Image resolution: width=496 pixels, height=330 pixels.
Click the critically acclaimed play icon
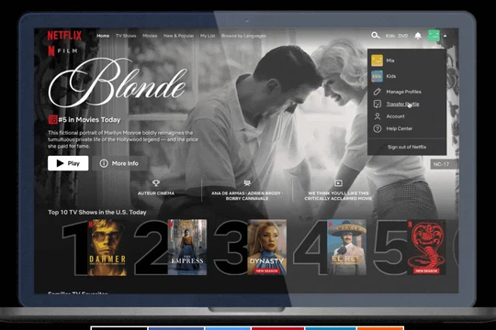pyautogui.click(x=338, y=182)
